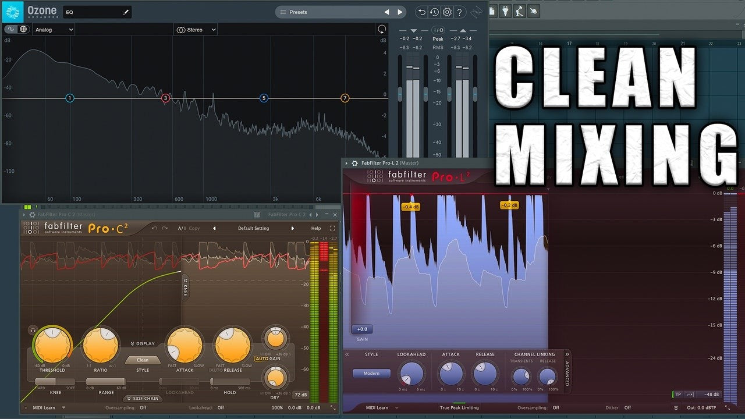Image resolution: width=745 pixels, height=419 pixels.
Task: Click the Ozone undo arrow icon
Action: [x=421, y=12]
